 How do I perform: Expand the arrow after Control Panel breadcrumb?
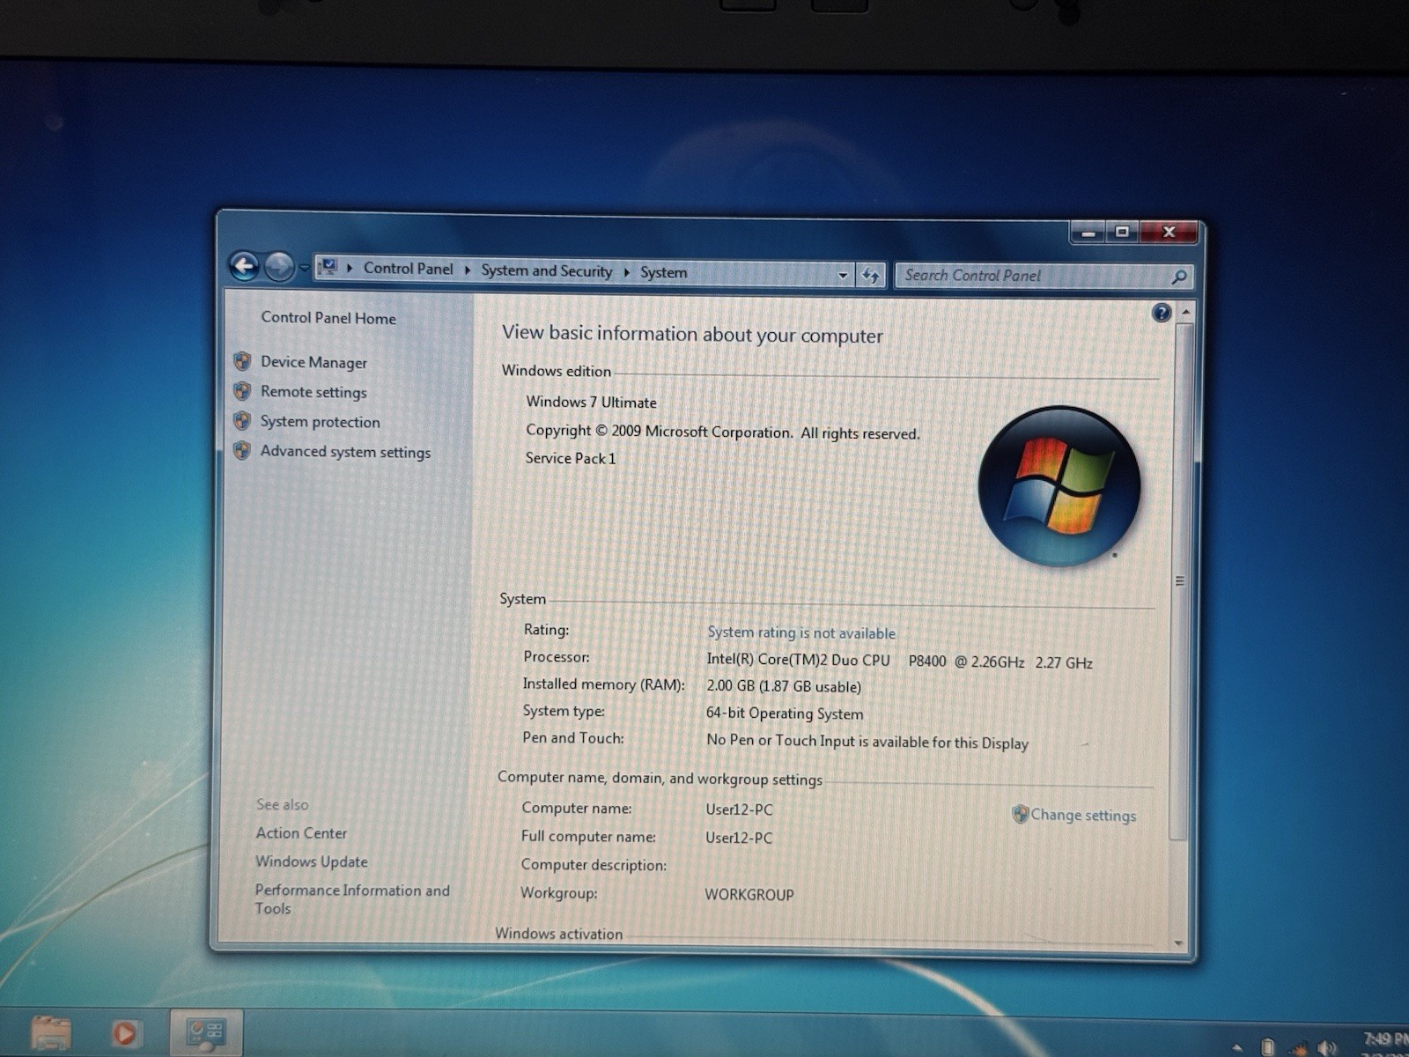[x=468, y=270]
